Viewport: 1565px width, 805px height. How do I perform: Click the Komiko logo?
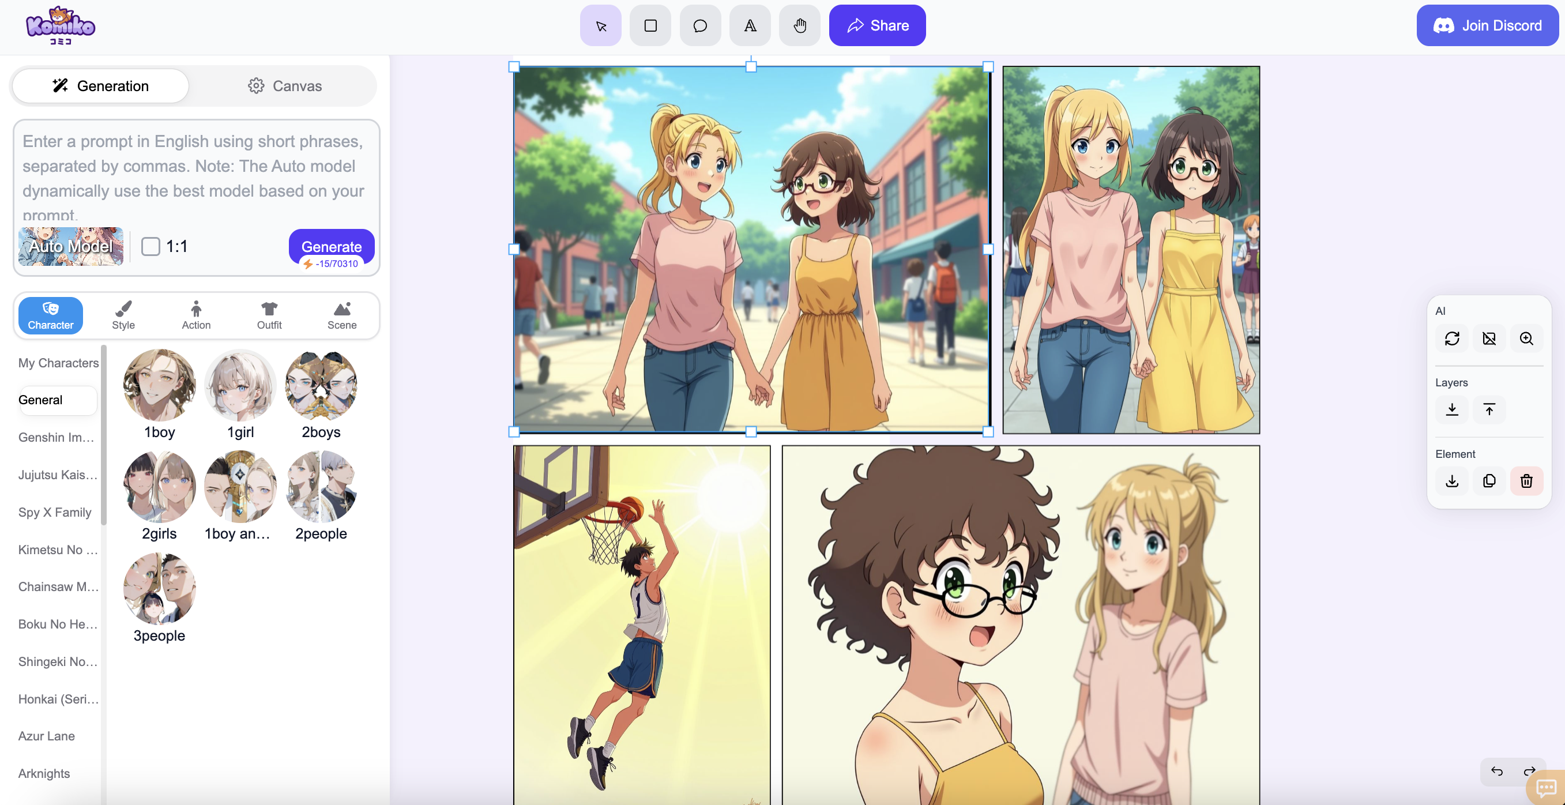(60, 25)
